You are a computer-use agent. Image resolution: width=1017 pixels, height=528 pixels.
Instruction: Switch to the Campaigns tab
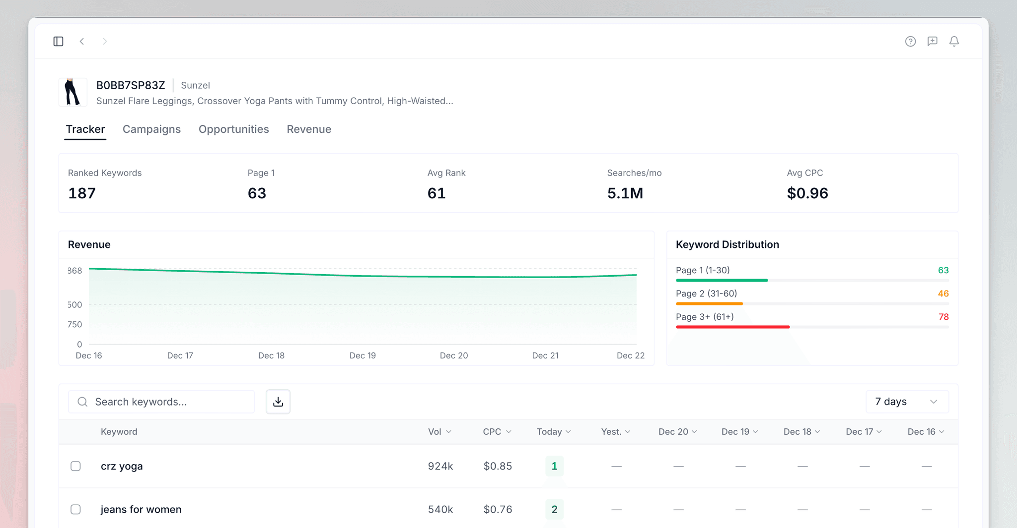pyautogui.click(x=151, y=129)
